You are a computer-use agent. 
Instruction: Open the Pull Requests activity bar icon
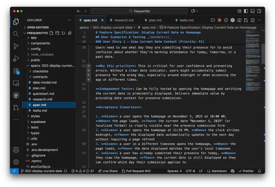click(16, 108)
